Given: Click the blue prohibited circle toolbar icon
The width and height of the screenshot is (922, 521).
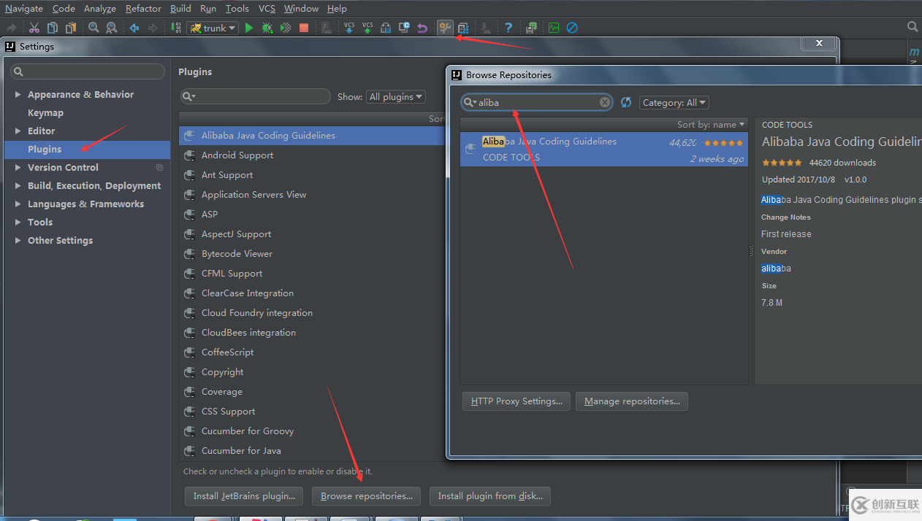Looking at the screenshot, I should tap(572, 28).
